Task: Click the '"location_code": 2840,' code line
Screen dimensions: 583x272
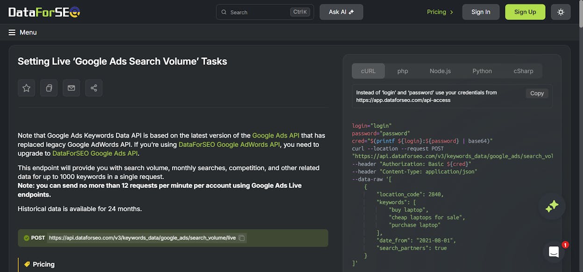Action: tap(410, 195)
